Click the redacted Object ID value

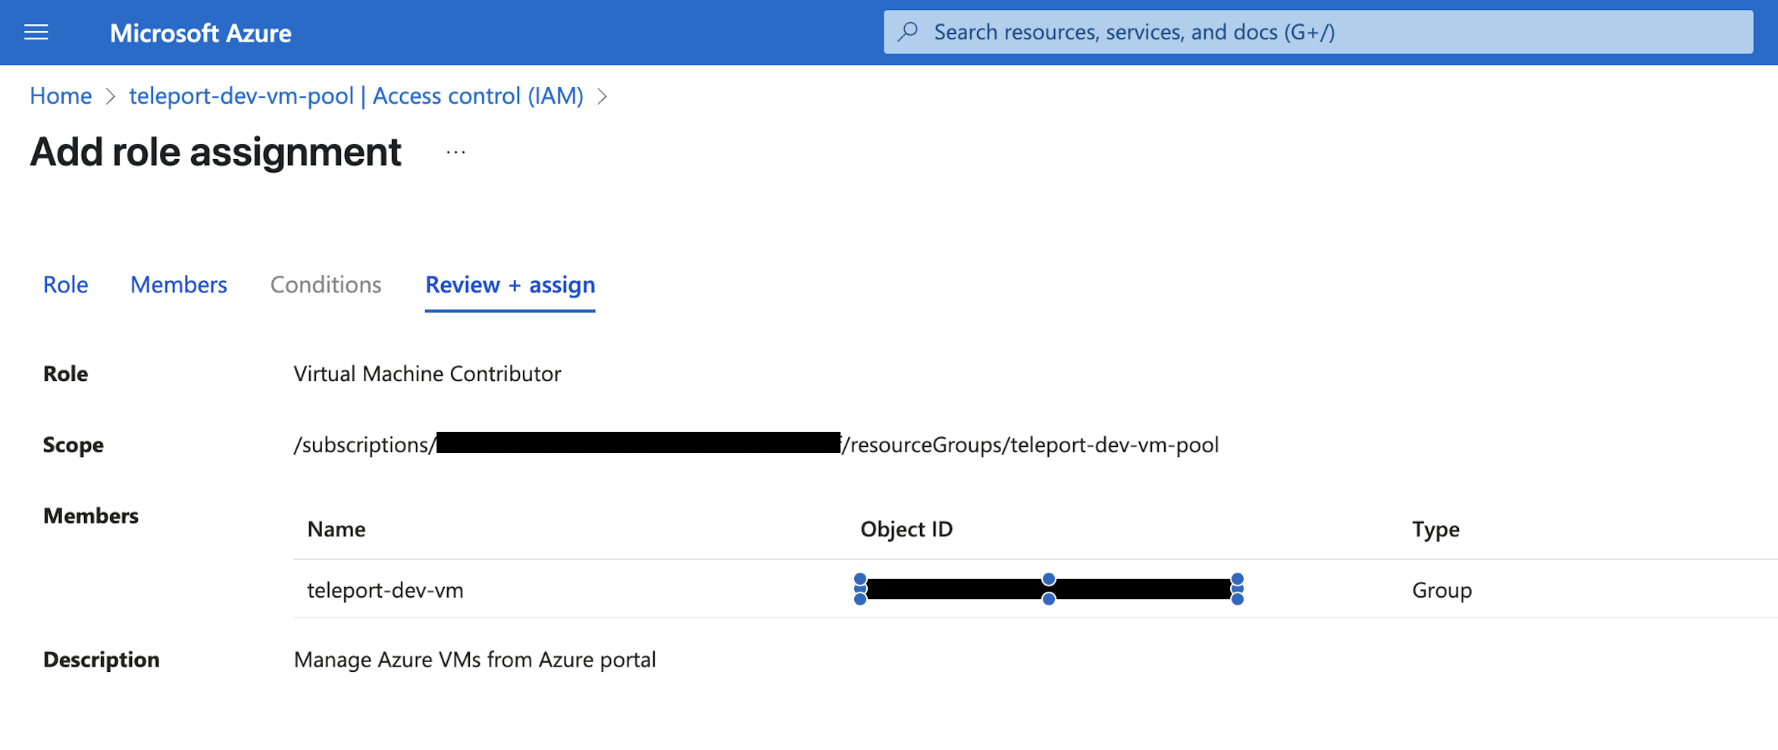[x=1048, y=589]
